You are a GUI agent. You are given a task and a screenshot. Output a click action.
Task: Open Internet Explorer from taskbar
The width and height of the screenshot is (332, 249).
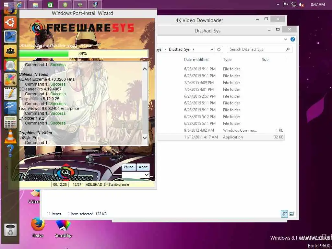19,5
